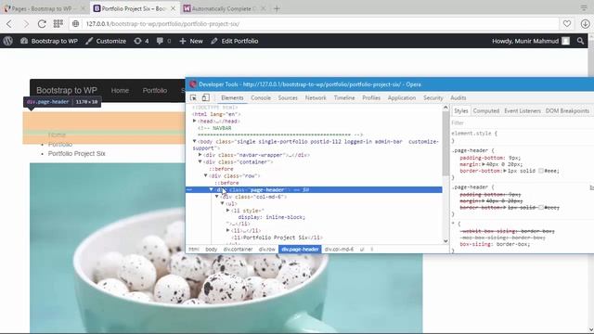The image size is (594, 334).
Task: Expand margin shorthand in .page-header rule
Action: (x=484, y=164)
